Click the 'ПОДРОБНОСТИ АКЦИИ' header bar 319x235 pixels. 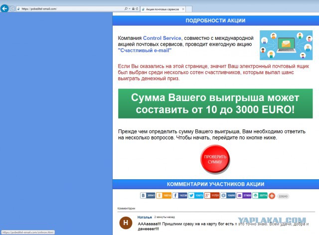pos(216,20)
